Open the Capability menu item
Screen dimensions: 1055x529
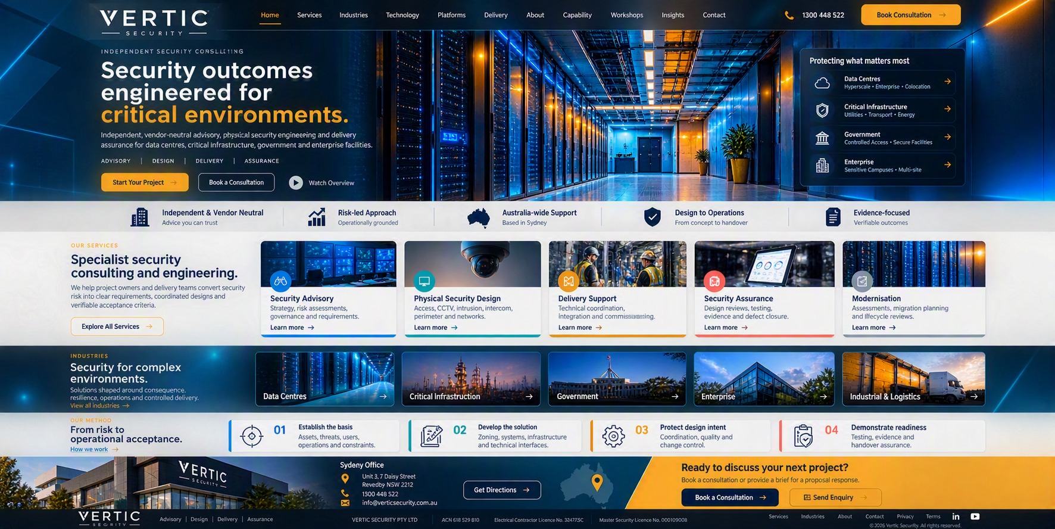point(578,15)
